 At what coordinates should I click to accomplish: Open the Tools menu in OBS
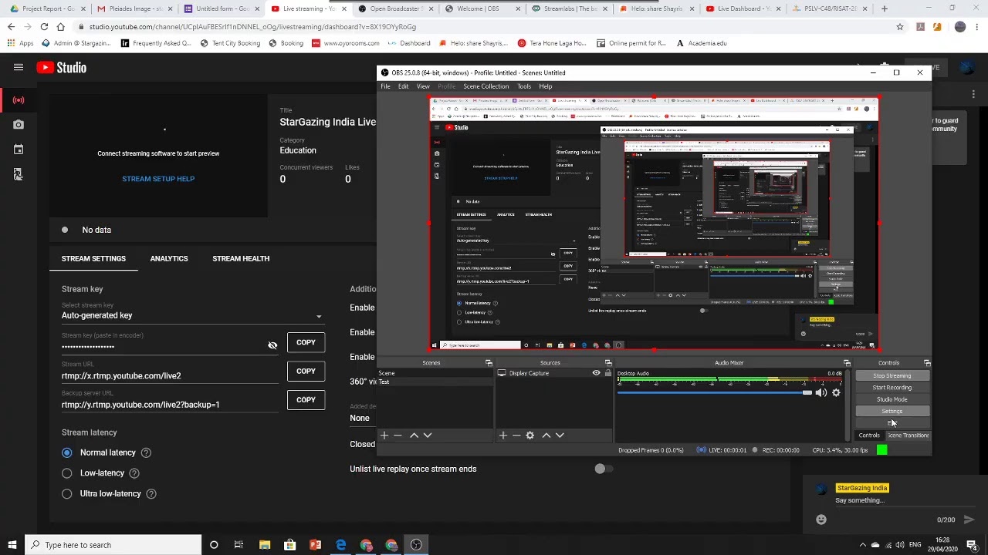pos(524,86)
